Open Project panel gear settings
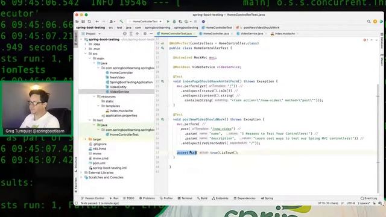This screenshot has height=217, width=386. [x=145, y=34]
